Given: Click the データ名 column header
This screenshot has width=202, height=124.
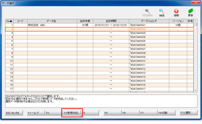Looking at the screenshot, I should coord(52,21).
